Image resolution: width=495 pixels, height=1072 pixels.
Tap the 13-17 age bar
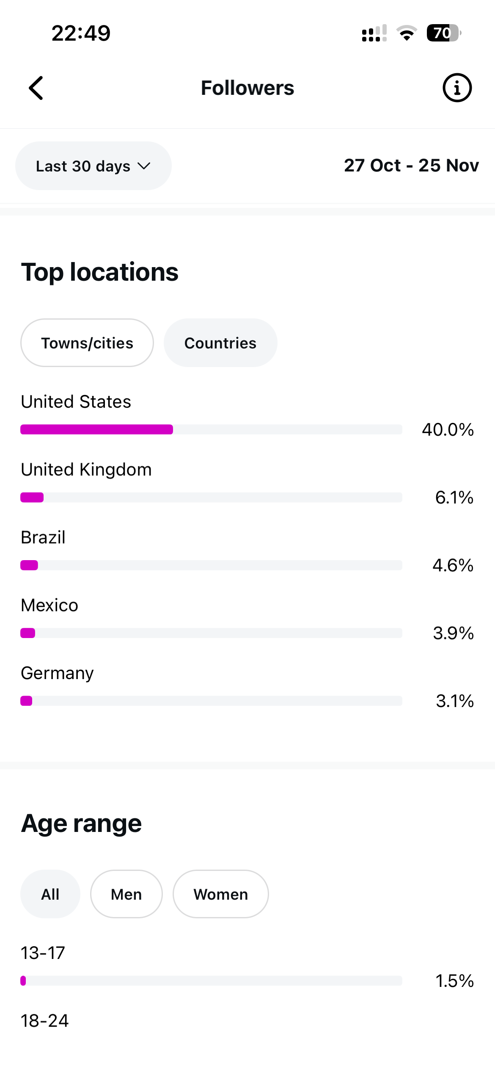(211, 981)
